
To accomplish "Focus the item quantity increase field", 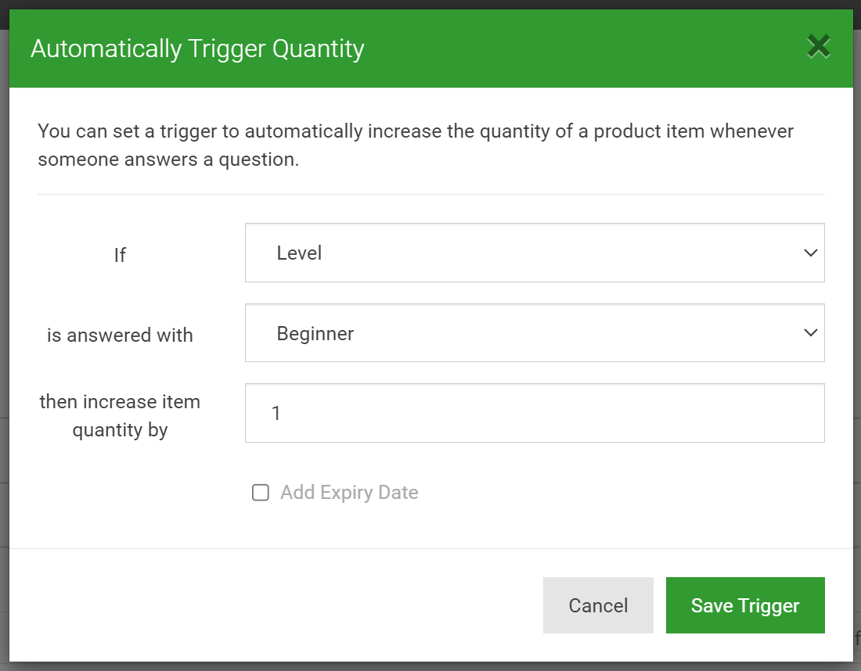I will click(535, 413).
